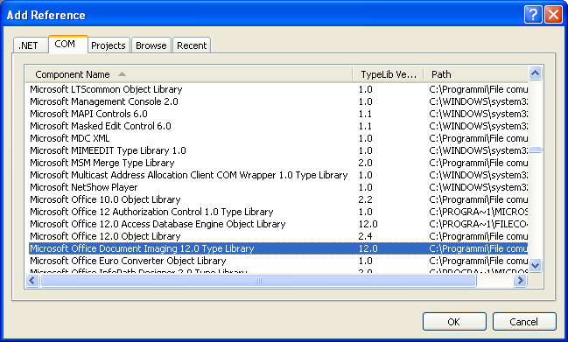Click path cell of Microsoft NetShow Player
The height and width of the screenshot is (342, 568).
pyautogui.click(x=478, y=187)
